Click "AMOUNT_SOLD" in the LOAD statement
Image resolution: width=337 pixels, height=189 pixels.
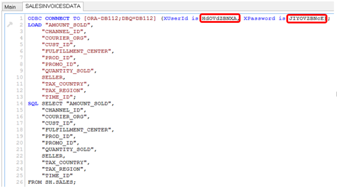coord(68,25)
